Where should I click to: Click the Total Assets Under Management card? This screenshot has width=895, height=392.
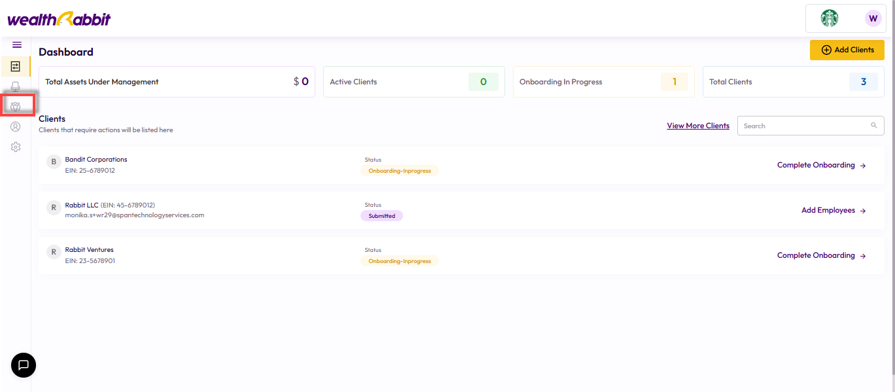[x=177, y=82]
